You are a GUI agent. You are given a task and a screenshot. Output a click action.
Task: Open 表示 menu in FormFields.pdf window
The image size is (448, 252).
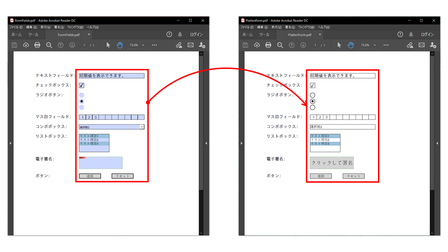click(45, 27)
